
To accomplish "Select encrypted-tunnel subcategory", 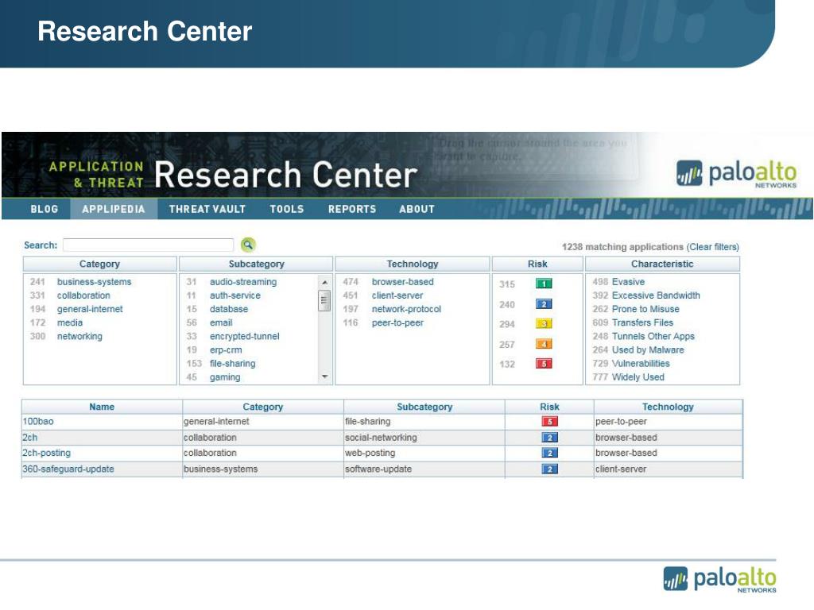I will pos(245,336).
